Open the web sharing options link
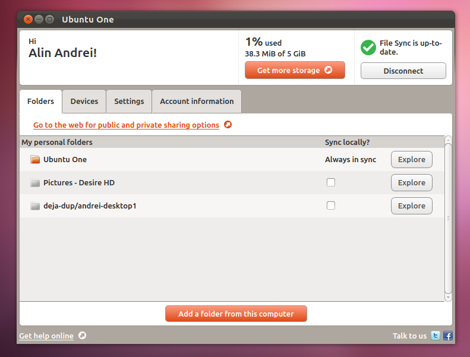Image resolution: width=470 pixels, height=357 pixels. [126, 125]
